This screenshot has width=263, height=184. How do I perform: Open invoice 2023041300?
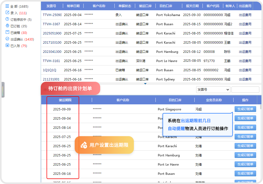click(x=52, y=52)
